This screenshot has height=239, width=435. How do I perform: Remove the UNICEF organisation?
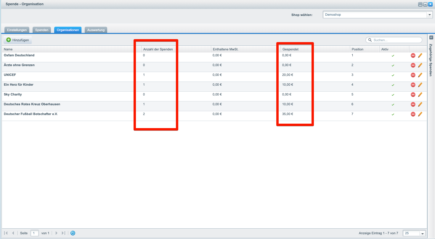(413, 75)
